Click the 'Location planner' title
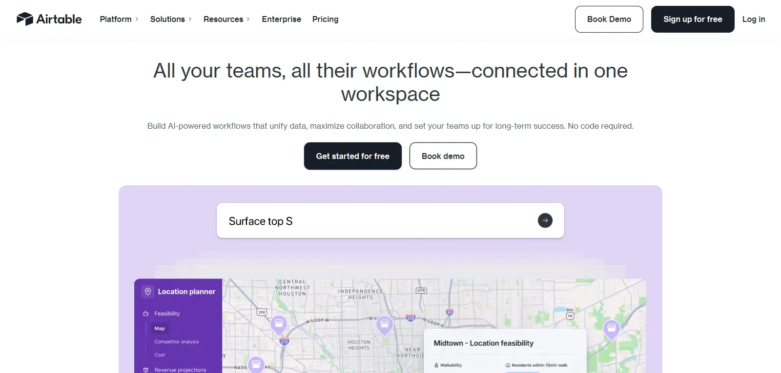The width and height of the screenshot is (781, 373). coord(186,292)
